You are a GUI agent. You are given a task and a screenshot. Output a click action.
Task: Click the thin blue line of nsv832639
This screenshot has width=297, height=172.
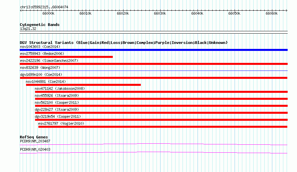click(154, 71)
